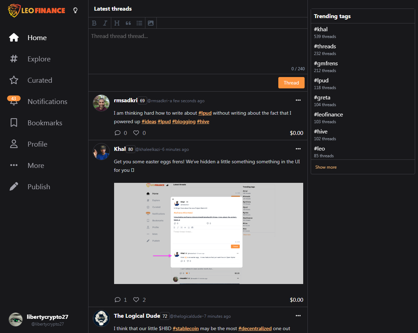Image resolution: width=418 pixels, height=333 pixels.
Task: Open rmsadkri's avatar picture
Action: 101,103
